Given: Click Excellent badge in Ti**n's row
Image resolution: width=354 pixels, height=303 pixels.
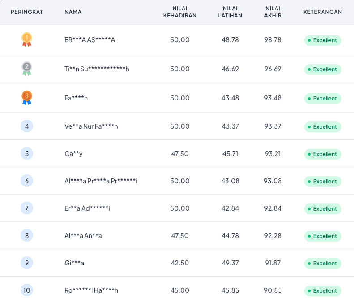Looking at the screenshot, I should (323, 69).
